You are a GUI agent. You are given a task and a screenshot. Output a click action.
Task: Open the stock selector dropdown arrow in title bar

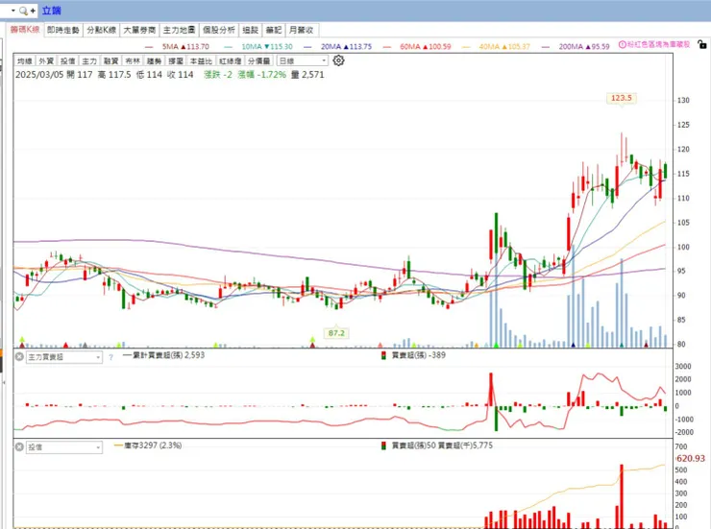click(x=13, y=11)
